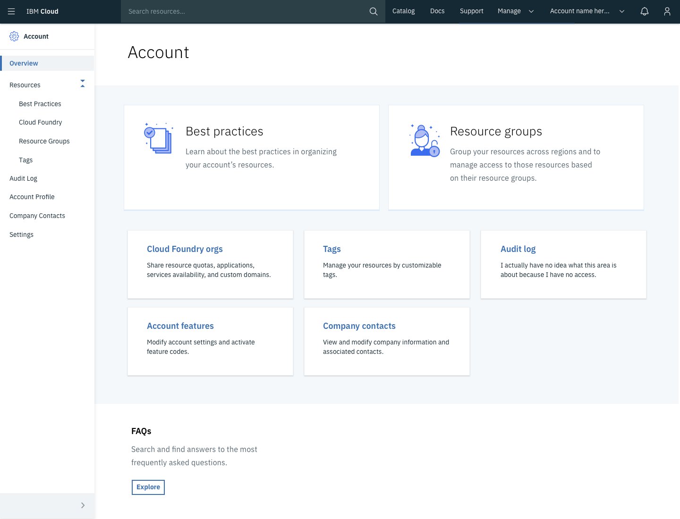Open the Catalog menu item
The image size is (680, 519).
[404, 11]
